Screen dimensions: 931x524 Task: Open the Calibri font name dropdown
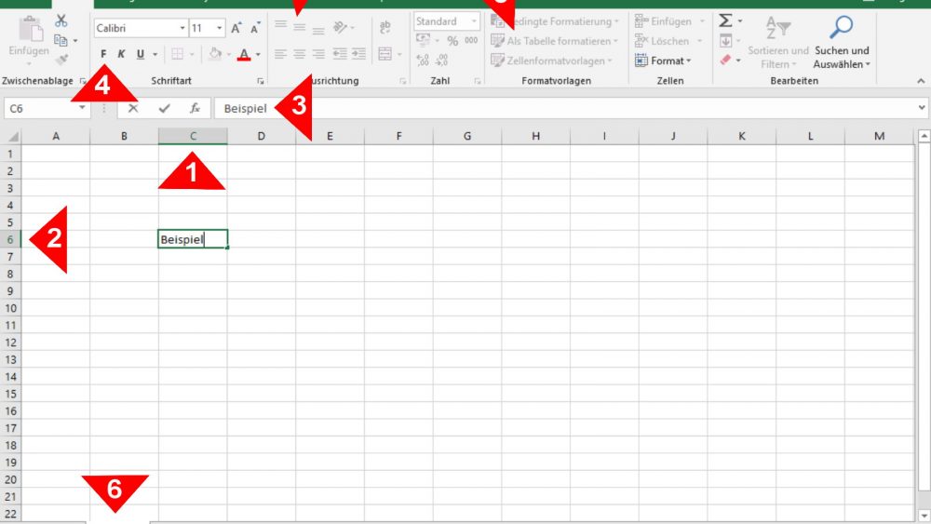click(179, 29)
